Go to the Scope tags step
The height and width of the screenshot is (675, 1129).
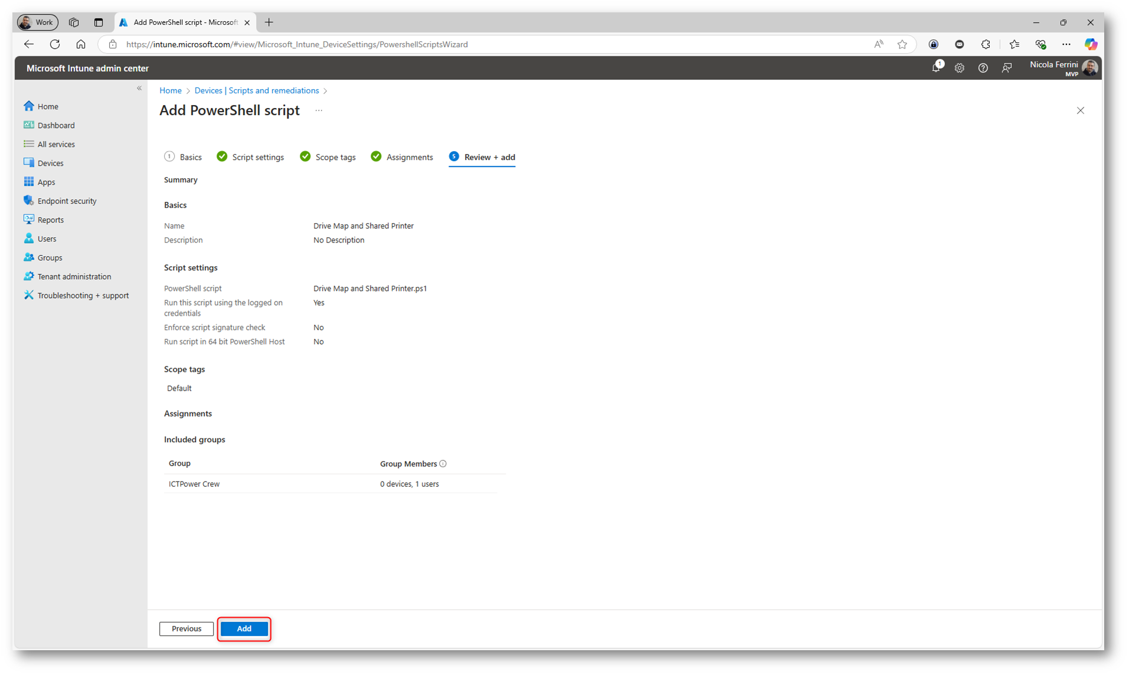click(x=328, y=157)
